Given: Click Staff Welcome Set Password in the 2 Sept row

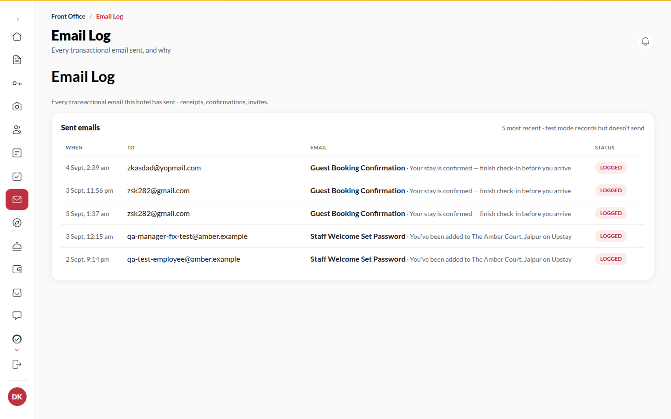Looking at the screenshot, I should pyautogui.click(x=358, y=259).
